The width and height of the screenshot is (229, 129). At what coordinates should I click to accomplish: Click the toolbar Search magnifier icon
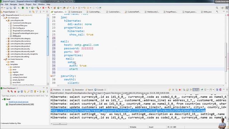[x=217, y=8]
